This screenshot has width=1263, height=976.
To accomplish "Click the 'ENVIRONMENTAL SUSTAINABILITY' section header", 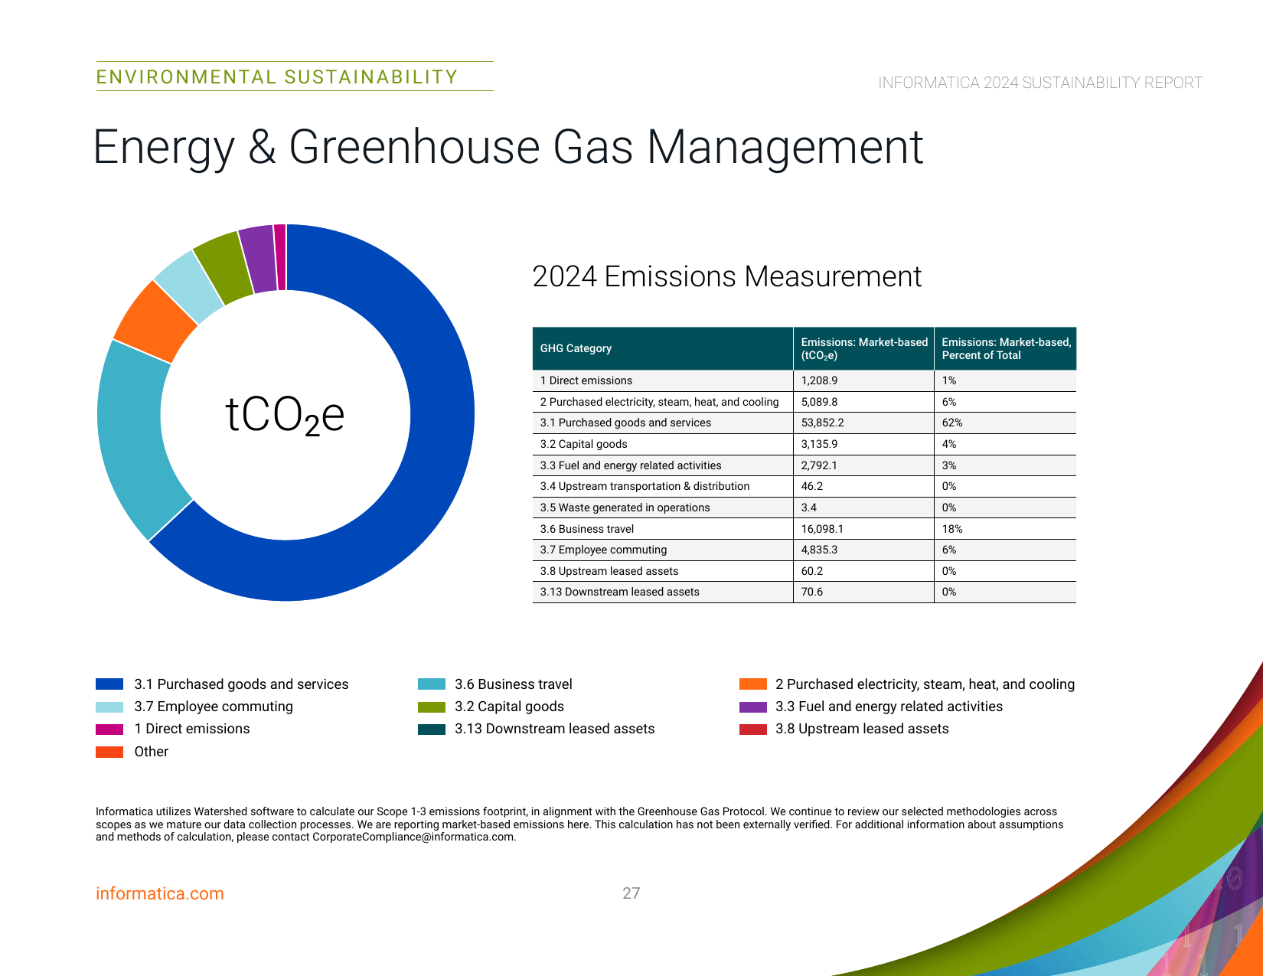I will click(x=277, y=77).
